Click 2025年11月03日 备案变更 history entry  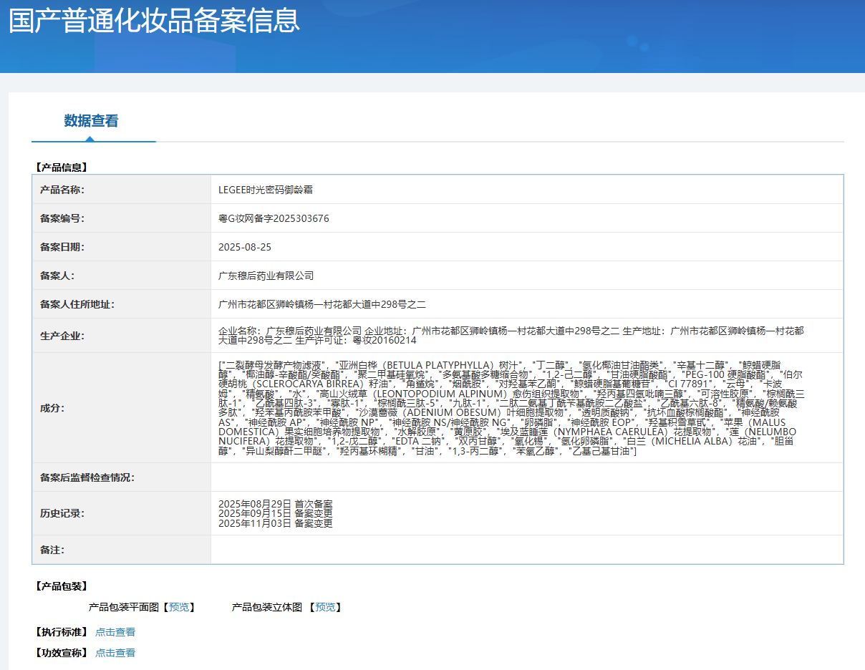(x=276, y=523)
